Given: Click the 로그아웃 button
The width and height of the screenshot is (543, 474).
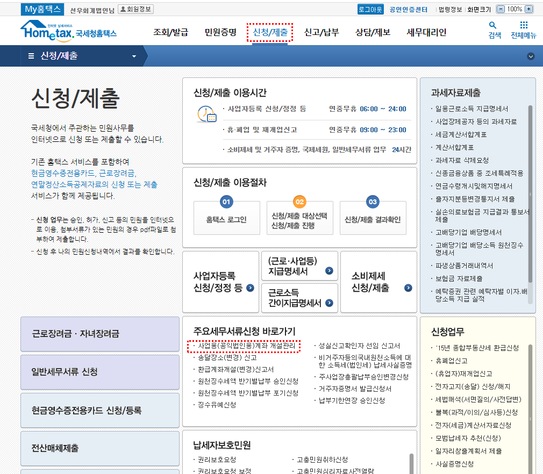Looking at the screenshot, I should (x=370, y=9).
